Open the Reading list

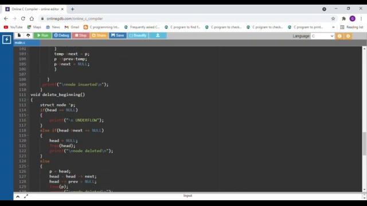click(352, 27)
